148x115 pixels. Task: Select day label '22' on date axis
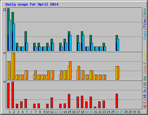(x=100, y=112)
